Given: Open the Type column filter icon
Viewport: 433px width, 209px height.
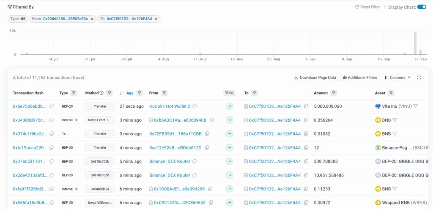Looking at the screenshot, I should tap(74, 93).
